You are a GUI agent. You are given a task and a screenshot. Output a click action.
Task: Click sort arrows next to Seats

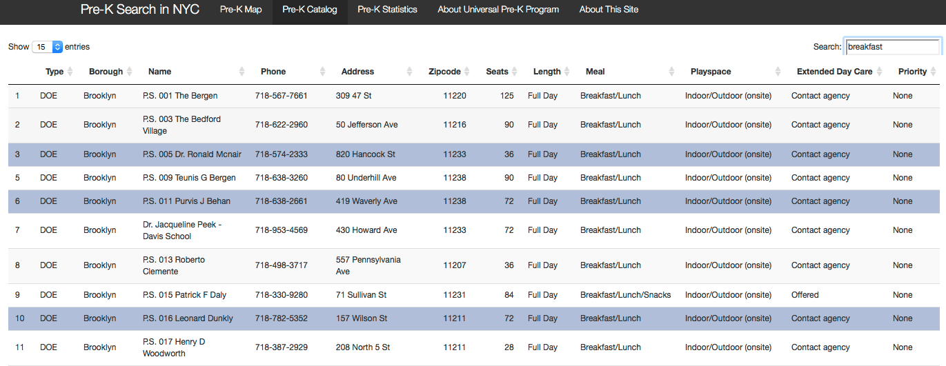(x=514, y=72)
